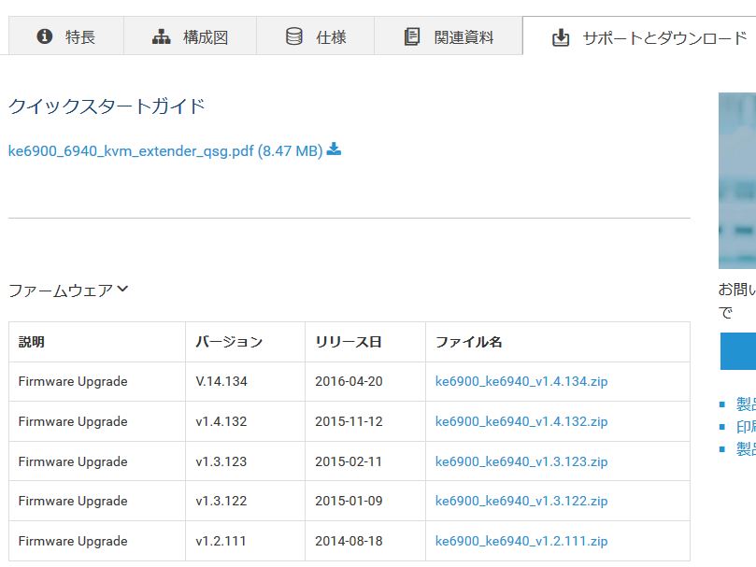Click the first bulleted link in sidebar
Viewport: 756px width, 567px height.
pos(746,404)
